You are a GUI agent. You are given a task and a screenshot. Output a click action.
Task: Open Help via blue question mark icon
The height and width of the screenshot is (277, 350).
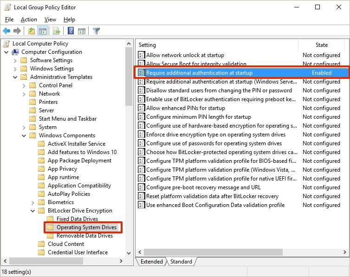71,31
